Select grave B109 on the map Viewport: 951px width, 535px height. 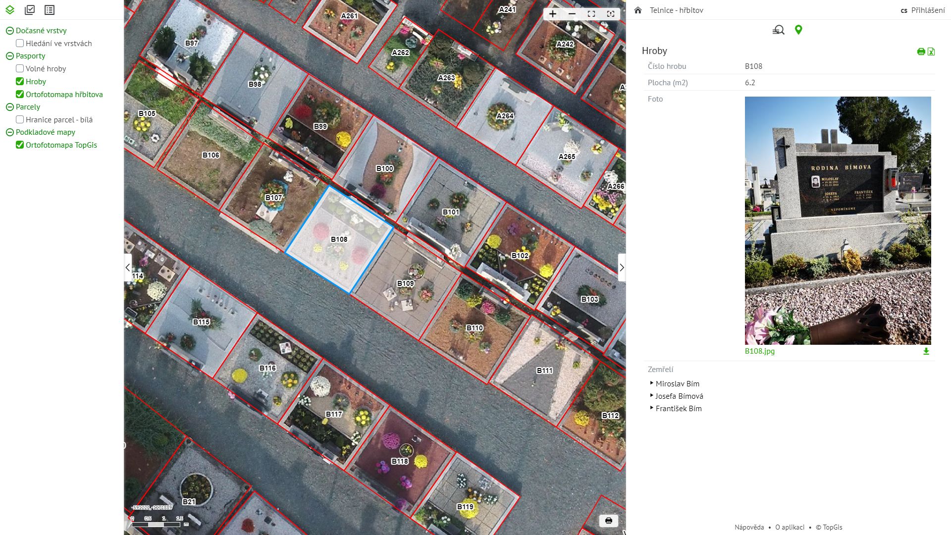pyautogui.click(x=406, y=284)
